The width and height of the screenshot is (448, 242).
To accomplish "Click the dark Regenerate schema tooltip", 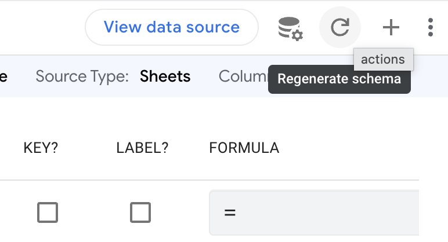I will [x=339, y=79].
